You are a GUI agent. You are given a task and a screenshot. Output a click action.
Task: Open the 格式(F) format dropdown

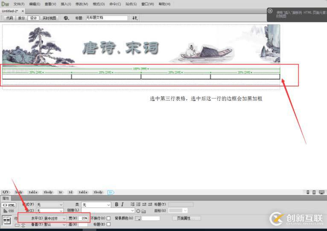point(50,205)
